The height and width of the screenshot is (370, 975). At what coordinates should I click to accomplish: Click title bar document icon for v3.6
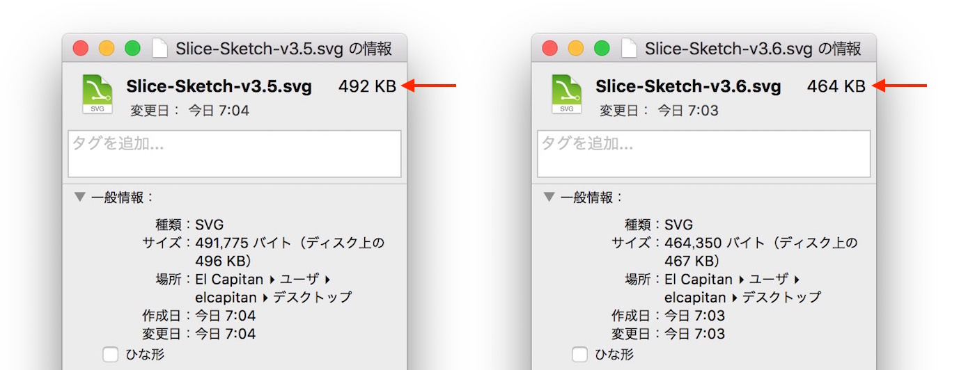630,49
